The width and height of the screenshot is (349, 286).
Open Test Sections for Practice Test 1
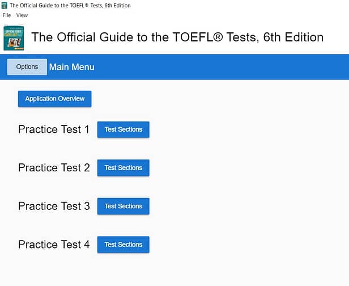tap(123, 129)
